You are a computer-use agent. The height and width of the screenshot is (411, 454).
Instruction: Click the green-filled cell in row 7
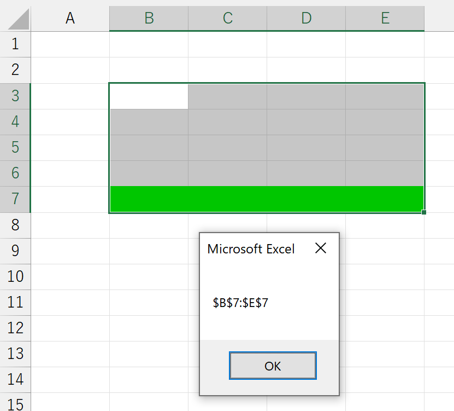tap(267, 199)
